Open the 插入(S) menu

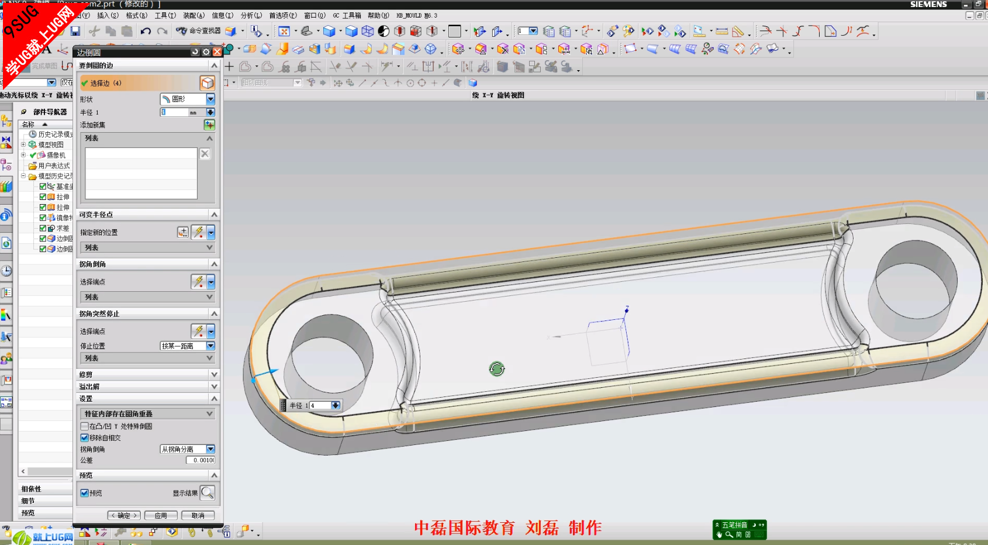(108, 15)
